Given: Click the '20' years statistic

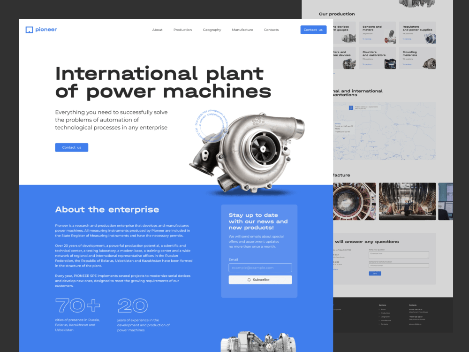Looking at the screenshot, I should click(133, 306).
